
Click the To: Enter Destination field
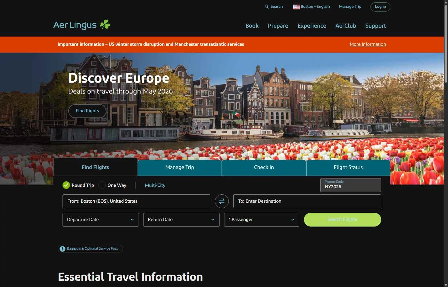(307, 201)
